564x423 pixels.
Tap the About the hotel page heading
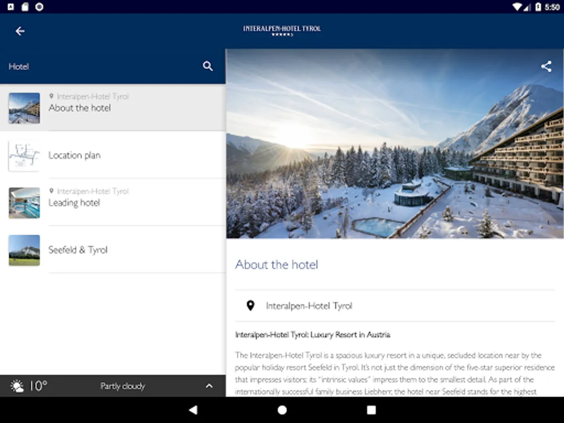(x=277, y=265)
